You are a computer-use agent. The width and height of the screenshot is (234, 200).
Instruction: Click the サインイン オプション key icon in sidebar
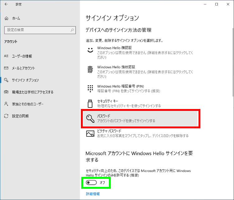tap(6, 80)
